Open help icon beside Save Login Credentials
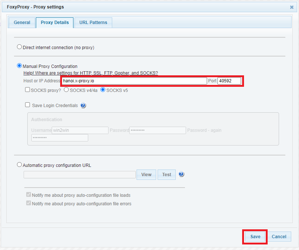This screenshot has height=250, width=299. pos(83,105)
